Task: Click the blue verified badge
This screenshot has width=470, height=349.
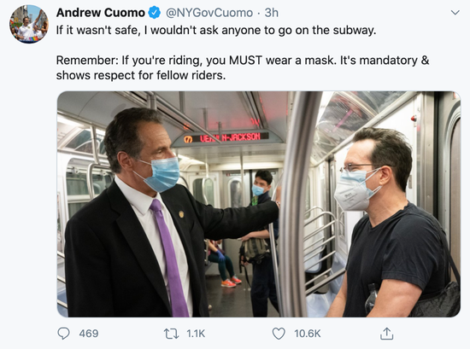Action: 155,13
